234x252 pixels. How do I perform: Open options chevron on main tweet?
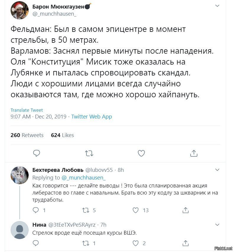pos(217,6)
